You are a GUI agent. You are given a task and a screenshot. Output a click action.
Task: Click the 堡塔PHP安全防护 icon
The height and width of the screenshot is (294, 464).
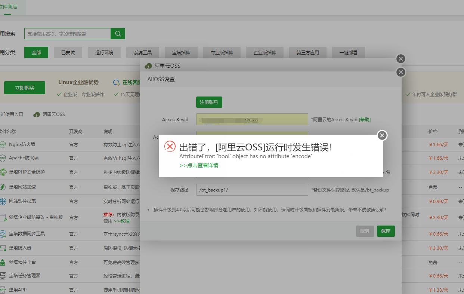tap(3, 172)
